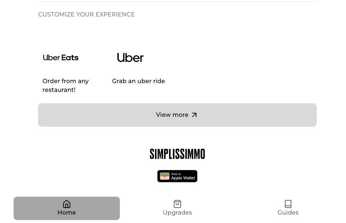Click Add to Apple Wallet button
The height and width of the screenshot is (223, 346).
177,176
